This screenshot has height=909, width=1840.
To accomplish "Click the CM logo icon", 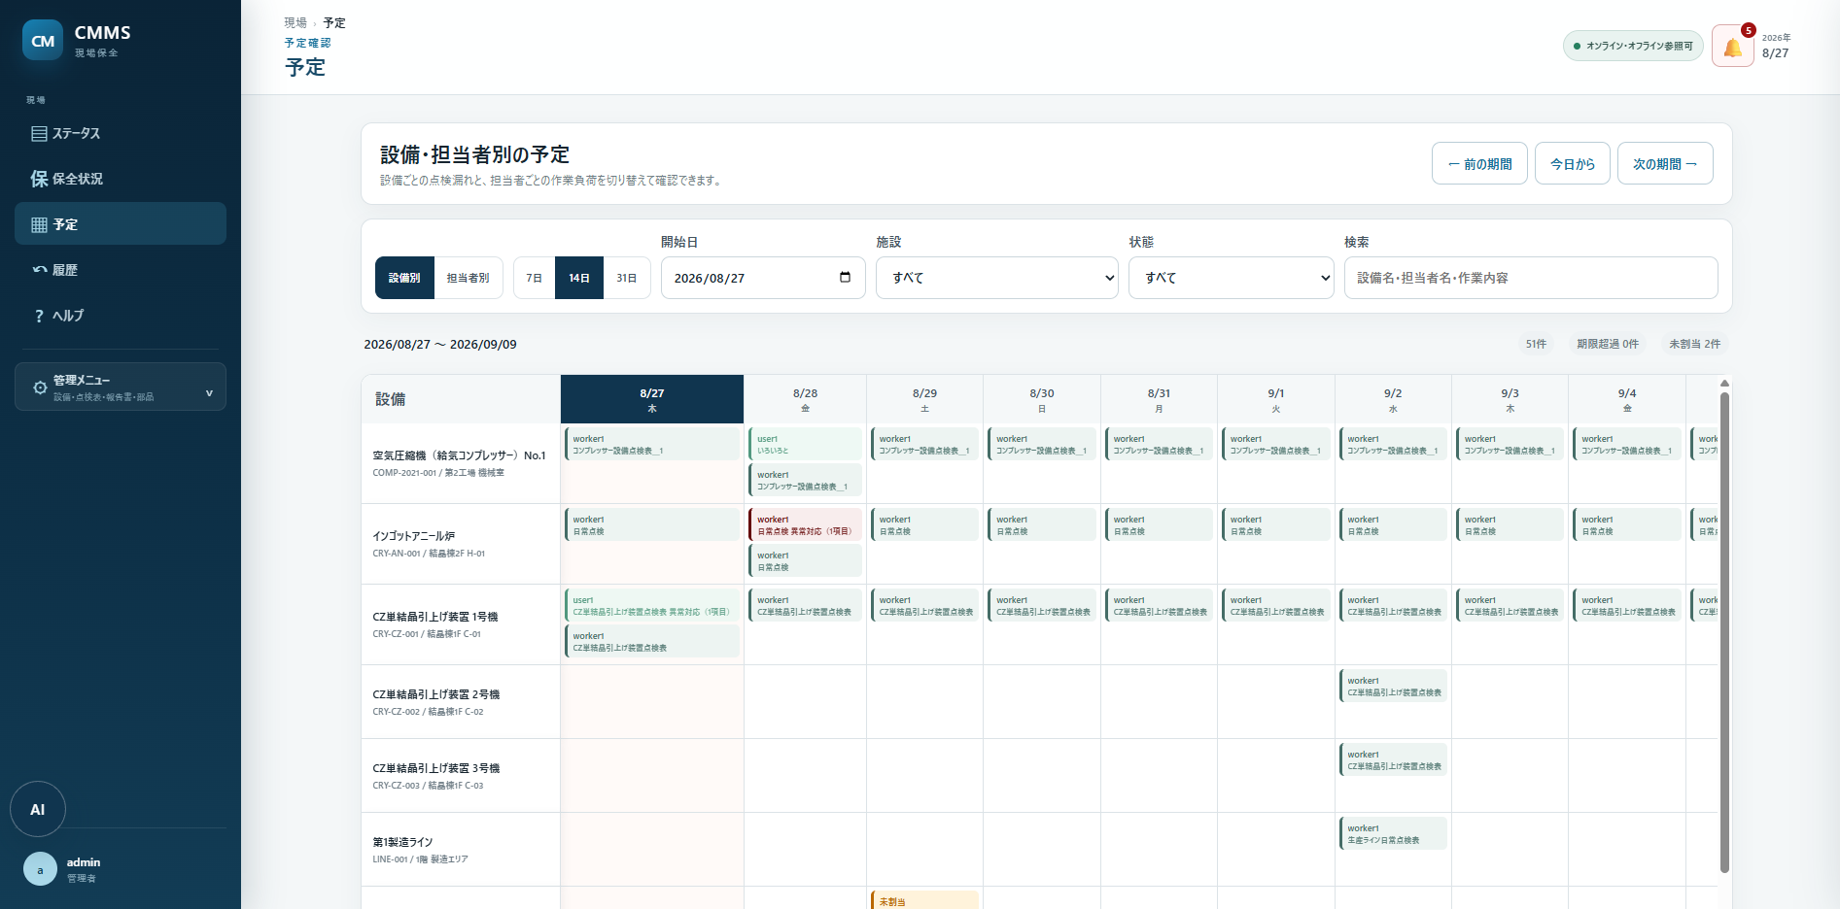I will coord(43,41).
